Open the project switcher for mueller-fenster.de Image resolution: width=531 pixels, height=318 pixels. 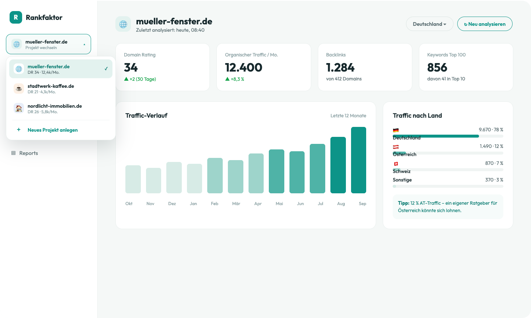[x=48, y=44]
